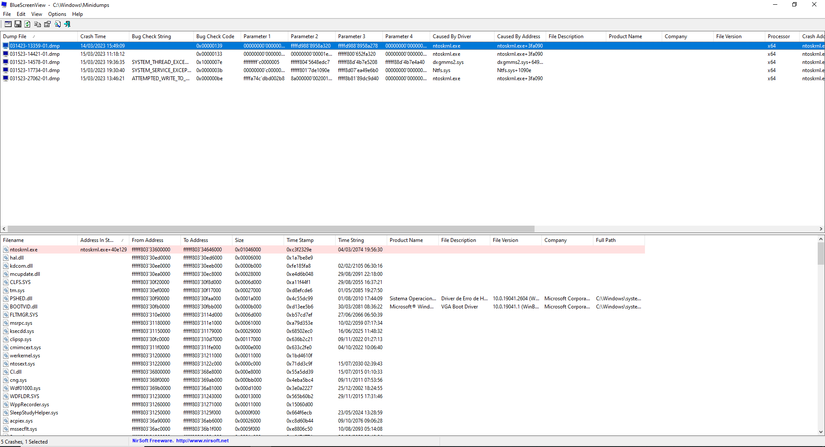The image size is (825, 447).
Task: Click the Exit door toolbar icon
Action: point(67,24)
